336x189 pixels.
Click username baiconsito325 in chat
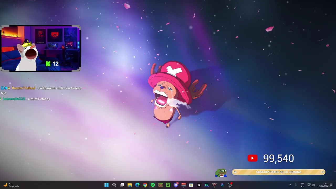(14, 99)
